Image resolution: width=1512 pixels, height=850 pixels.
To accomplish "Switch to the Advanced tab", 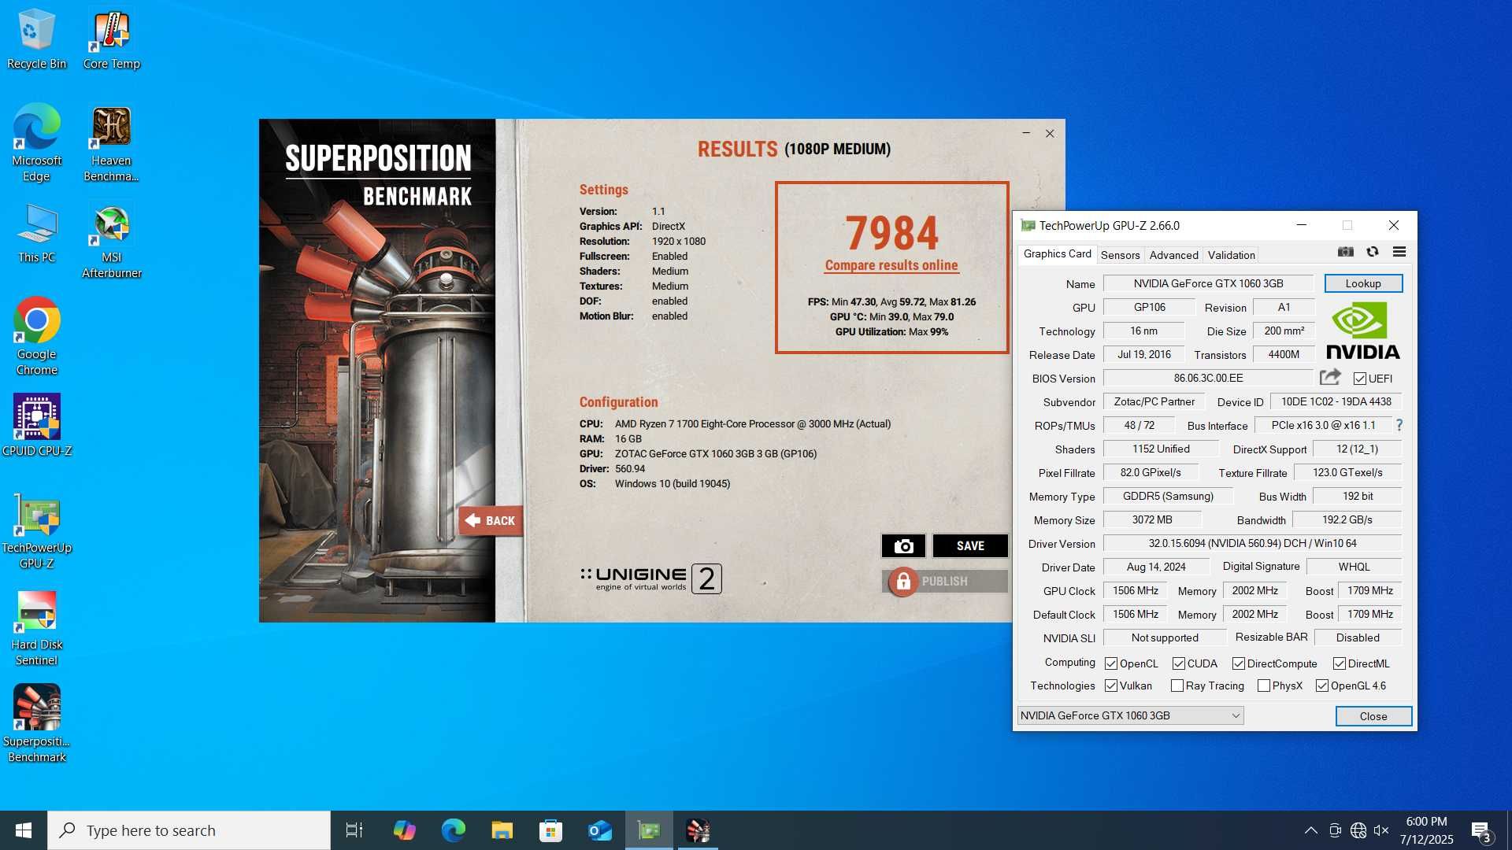I will tap(1173, 255).
